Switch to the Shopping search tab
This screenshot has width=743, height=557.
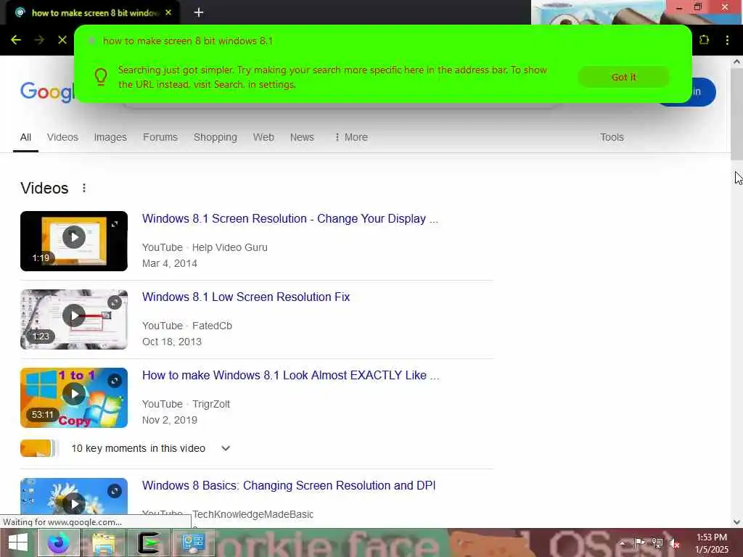pos(215,137)
